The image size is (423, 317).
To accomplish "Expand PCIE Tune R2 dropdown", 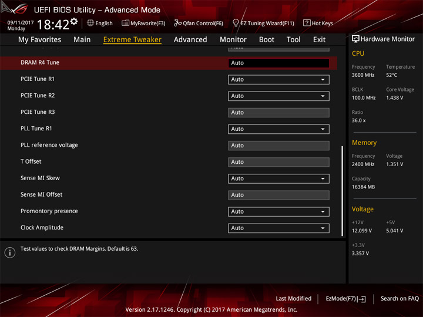I will click(x=278, y=96).
